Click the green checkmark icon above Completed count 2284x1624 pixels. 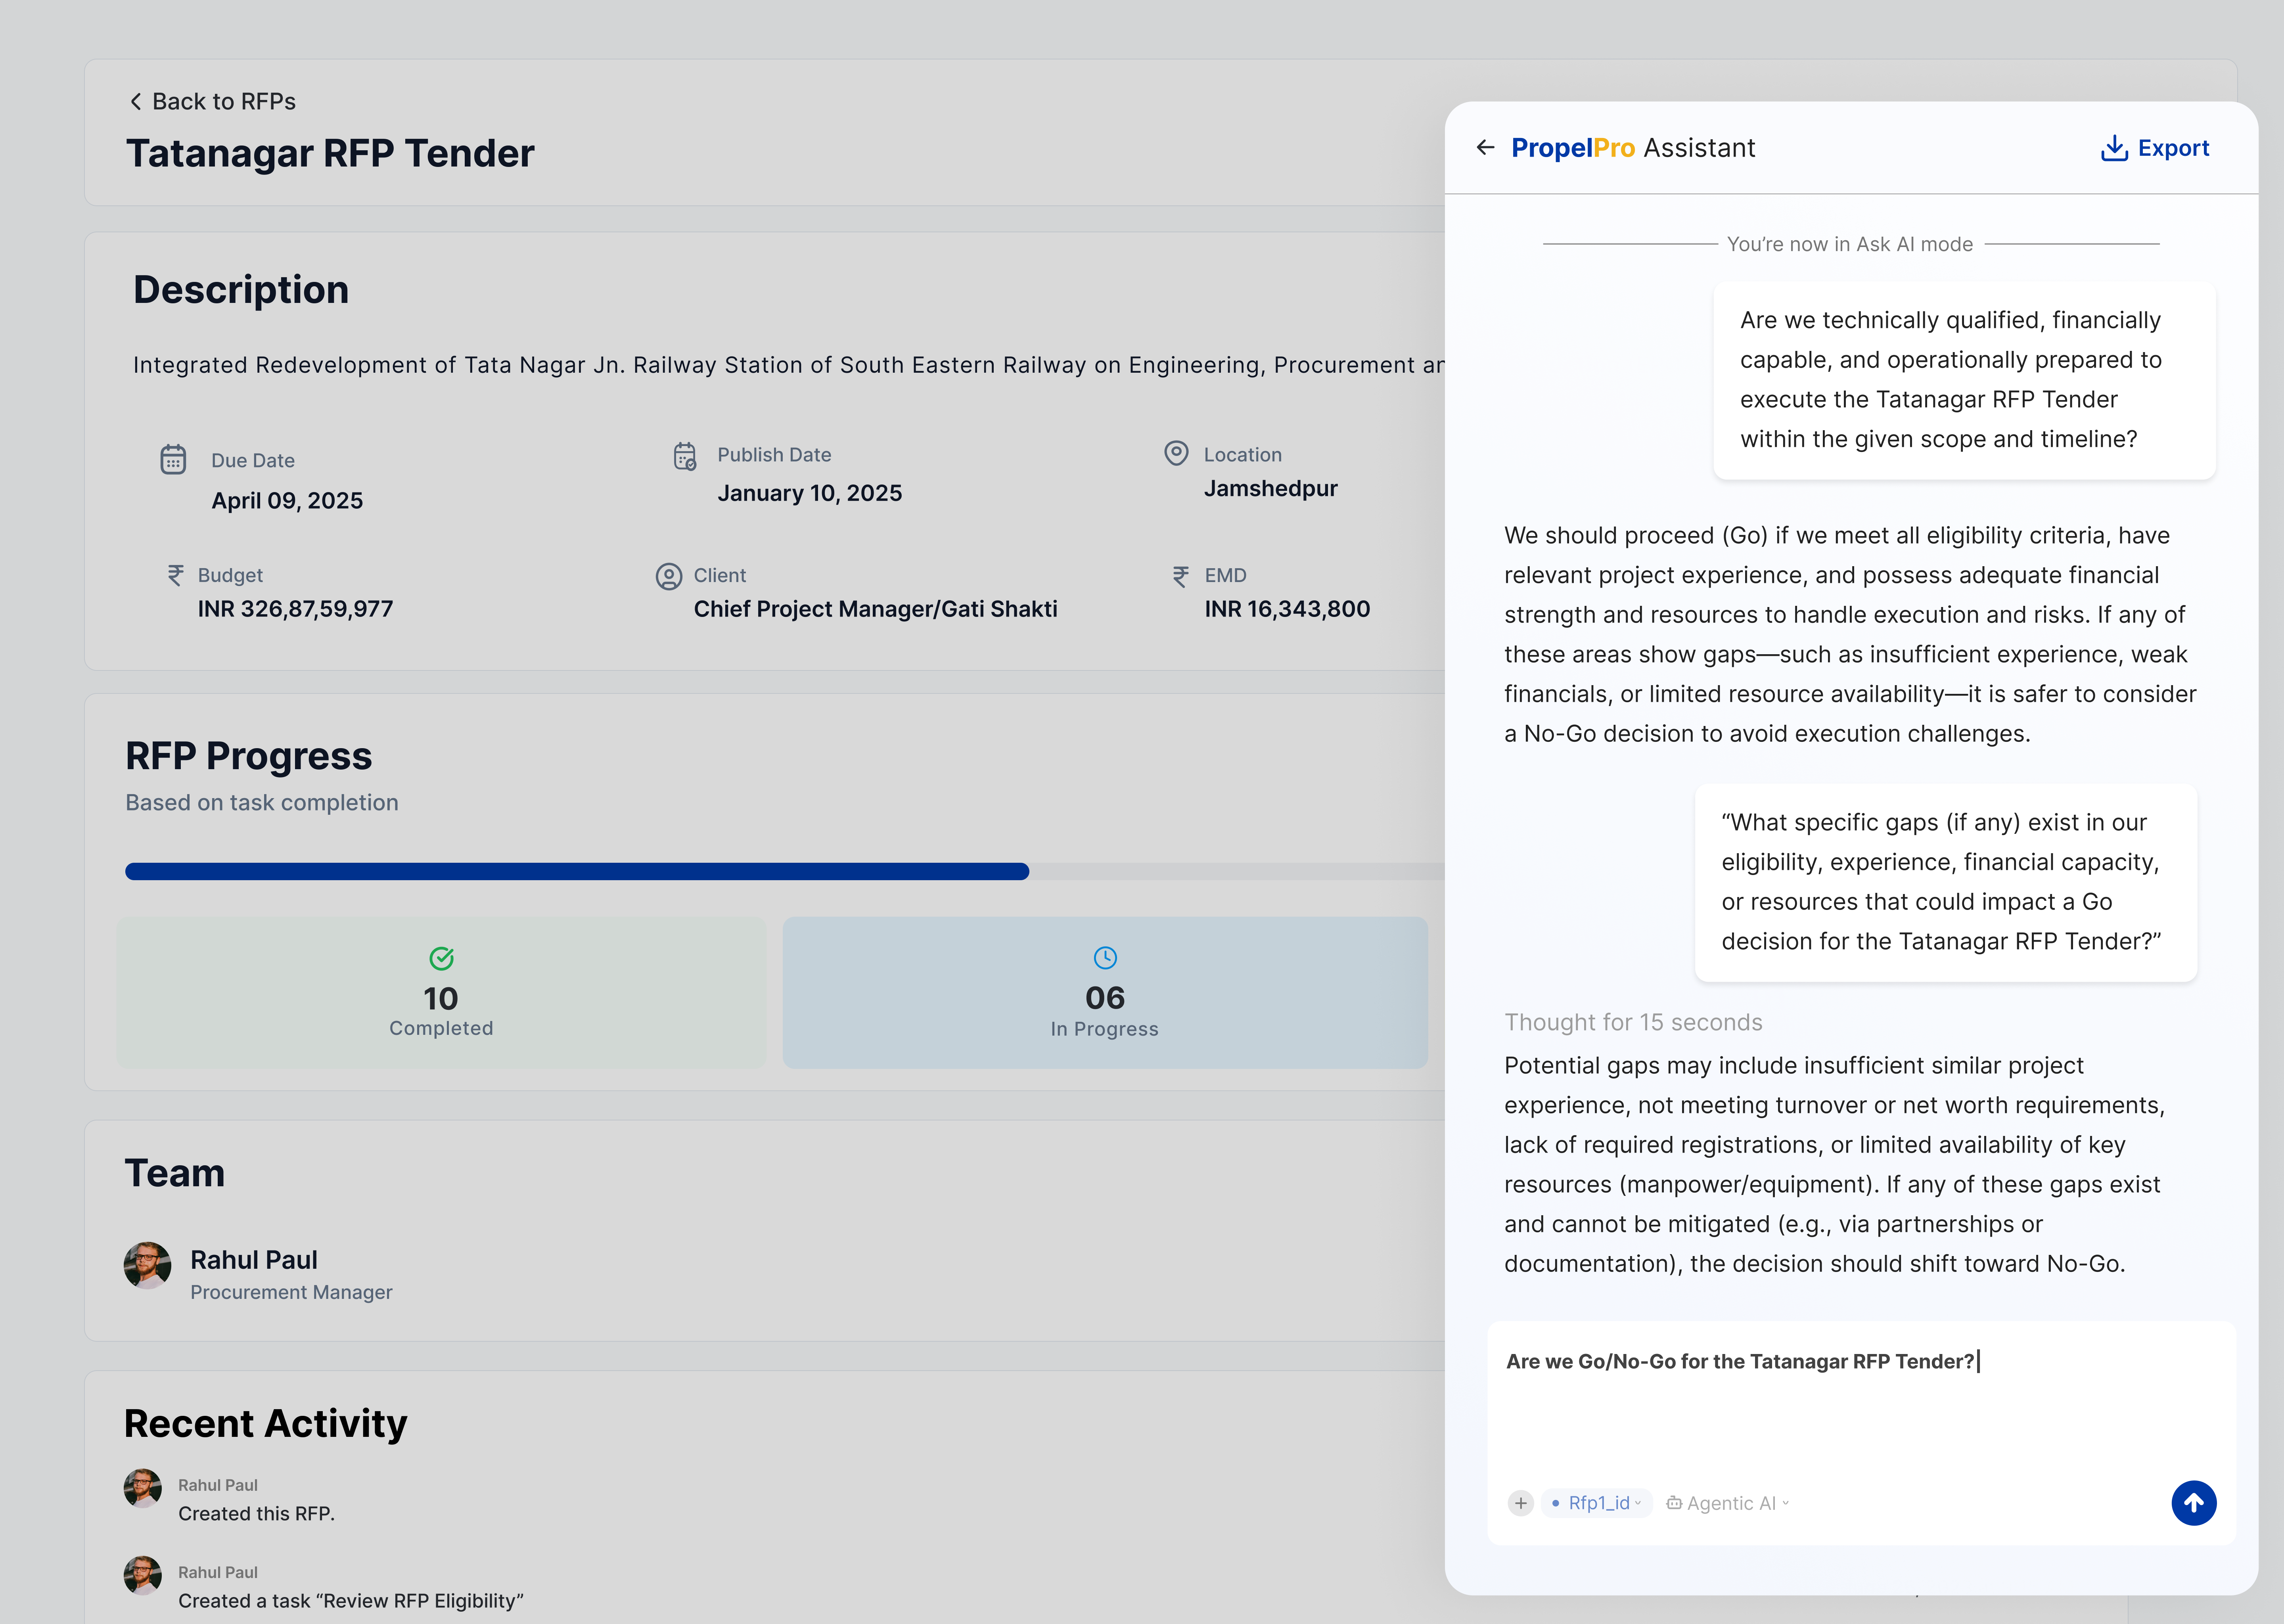(441, 957)
